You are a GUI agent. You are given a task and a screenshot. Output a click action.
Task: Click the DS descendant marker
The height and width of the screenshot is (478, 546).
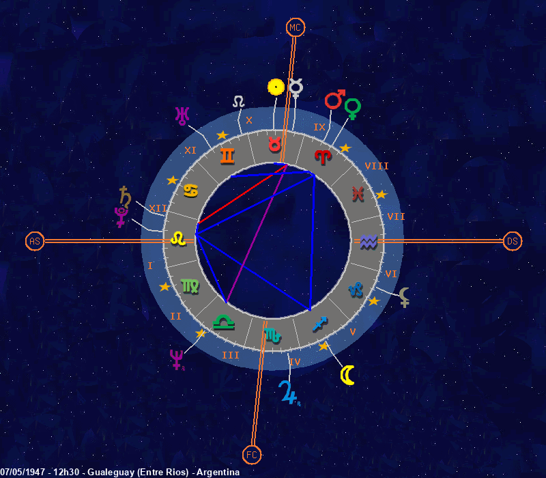click(x=513, y=241)
